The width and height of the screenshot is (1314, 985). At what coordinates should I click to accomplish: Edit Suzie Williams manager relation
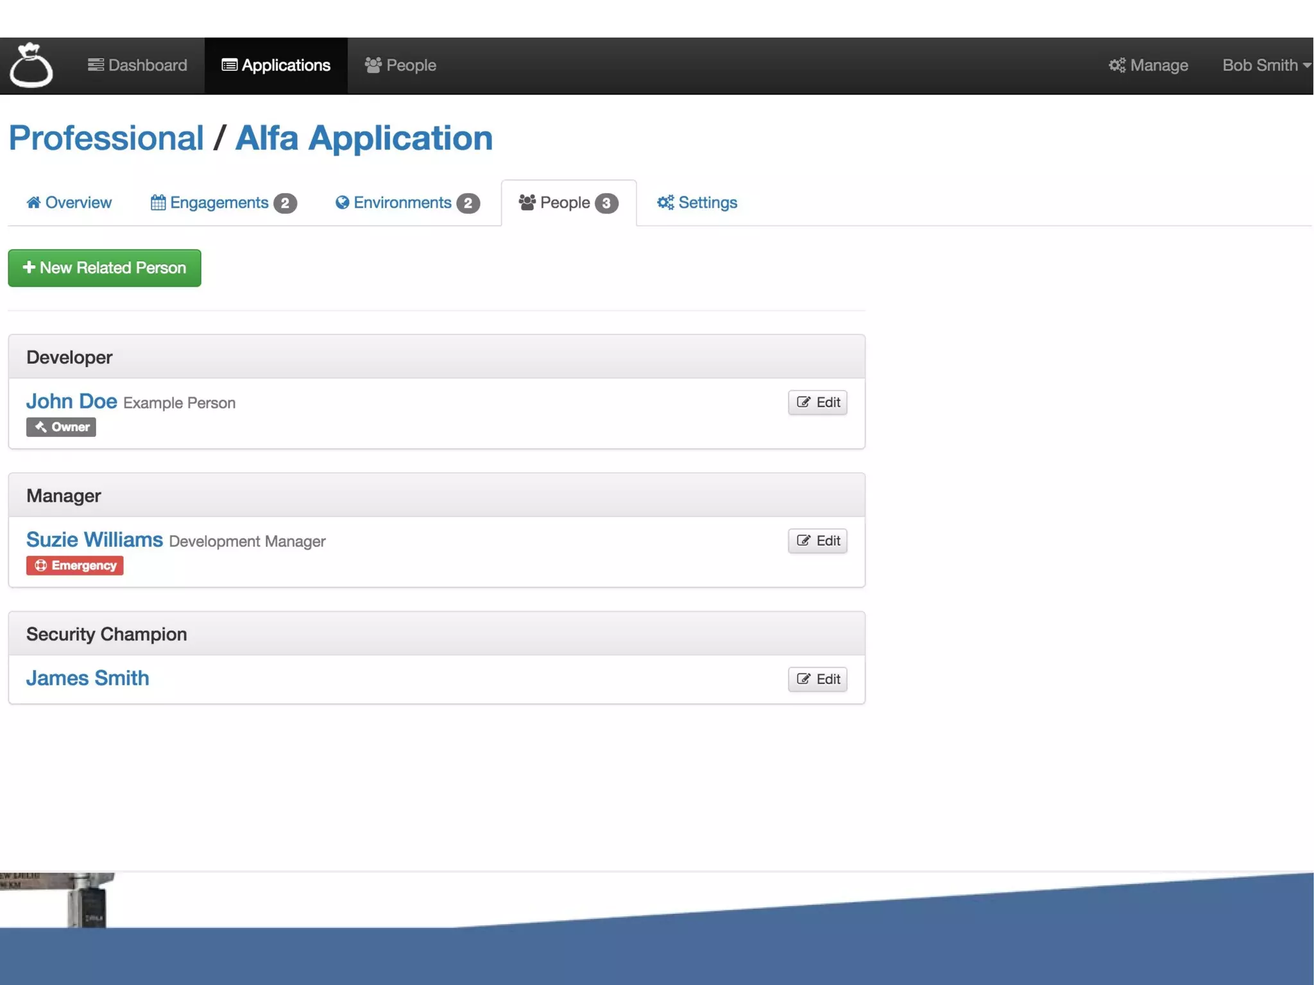[x=817, y=541]
